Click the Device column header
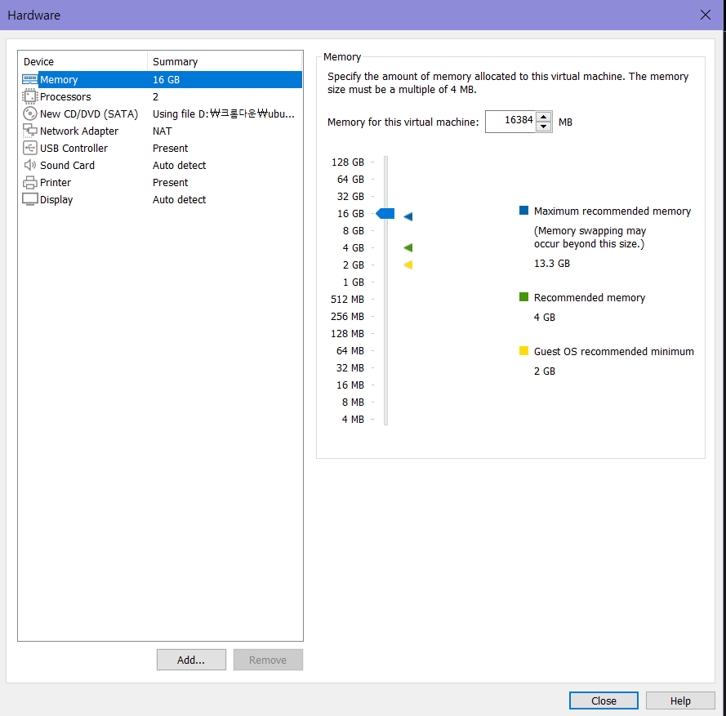Image resolution: width=726 pixels, height=716 pixels. [82, 61]
